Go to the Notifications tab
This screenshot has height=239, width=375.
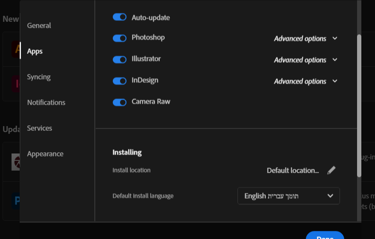pos(46,103)
